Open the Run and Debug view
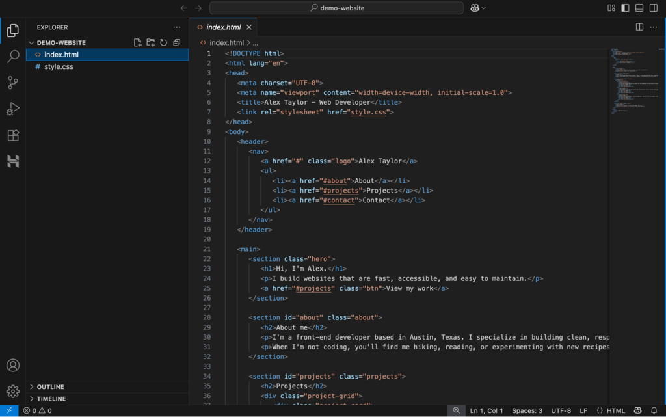666x417 pixels. click(x=13, y=109)
